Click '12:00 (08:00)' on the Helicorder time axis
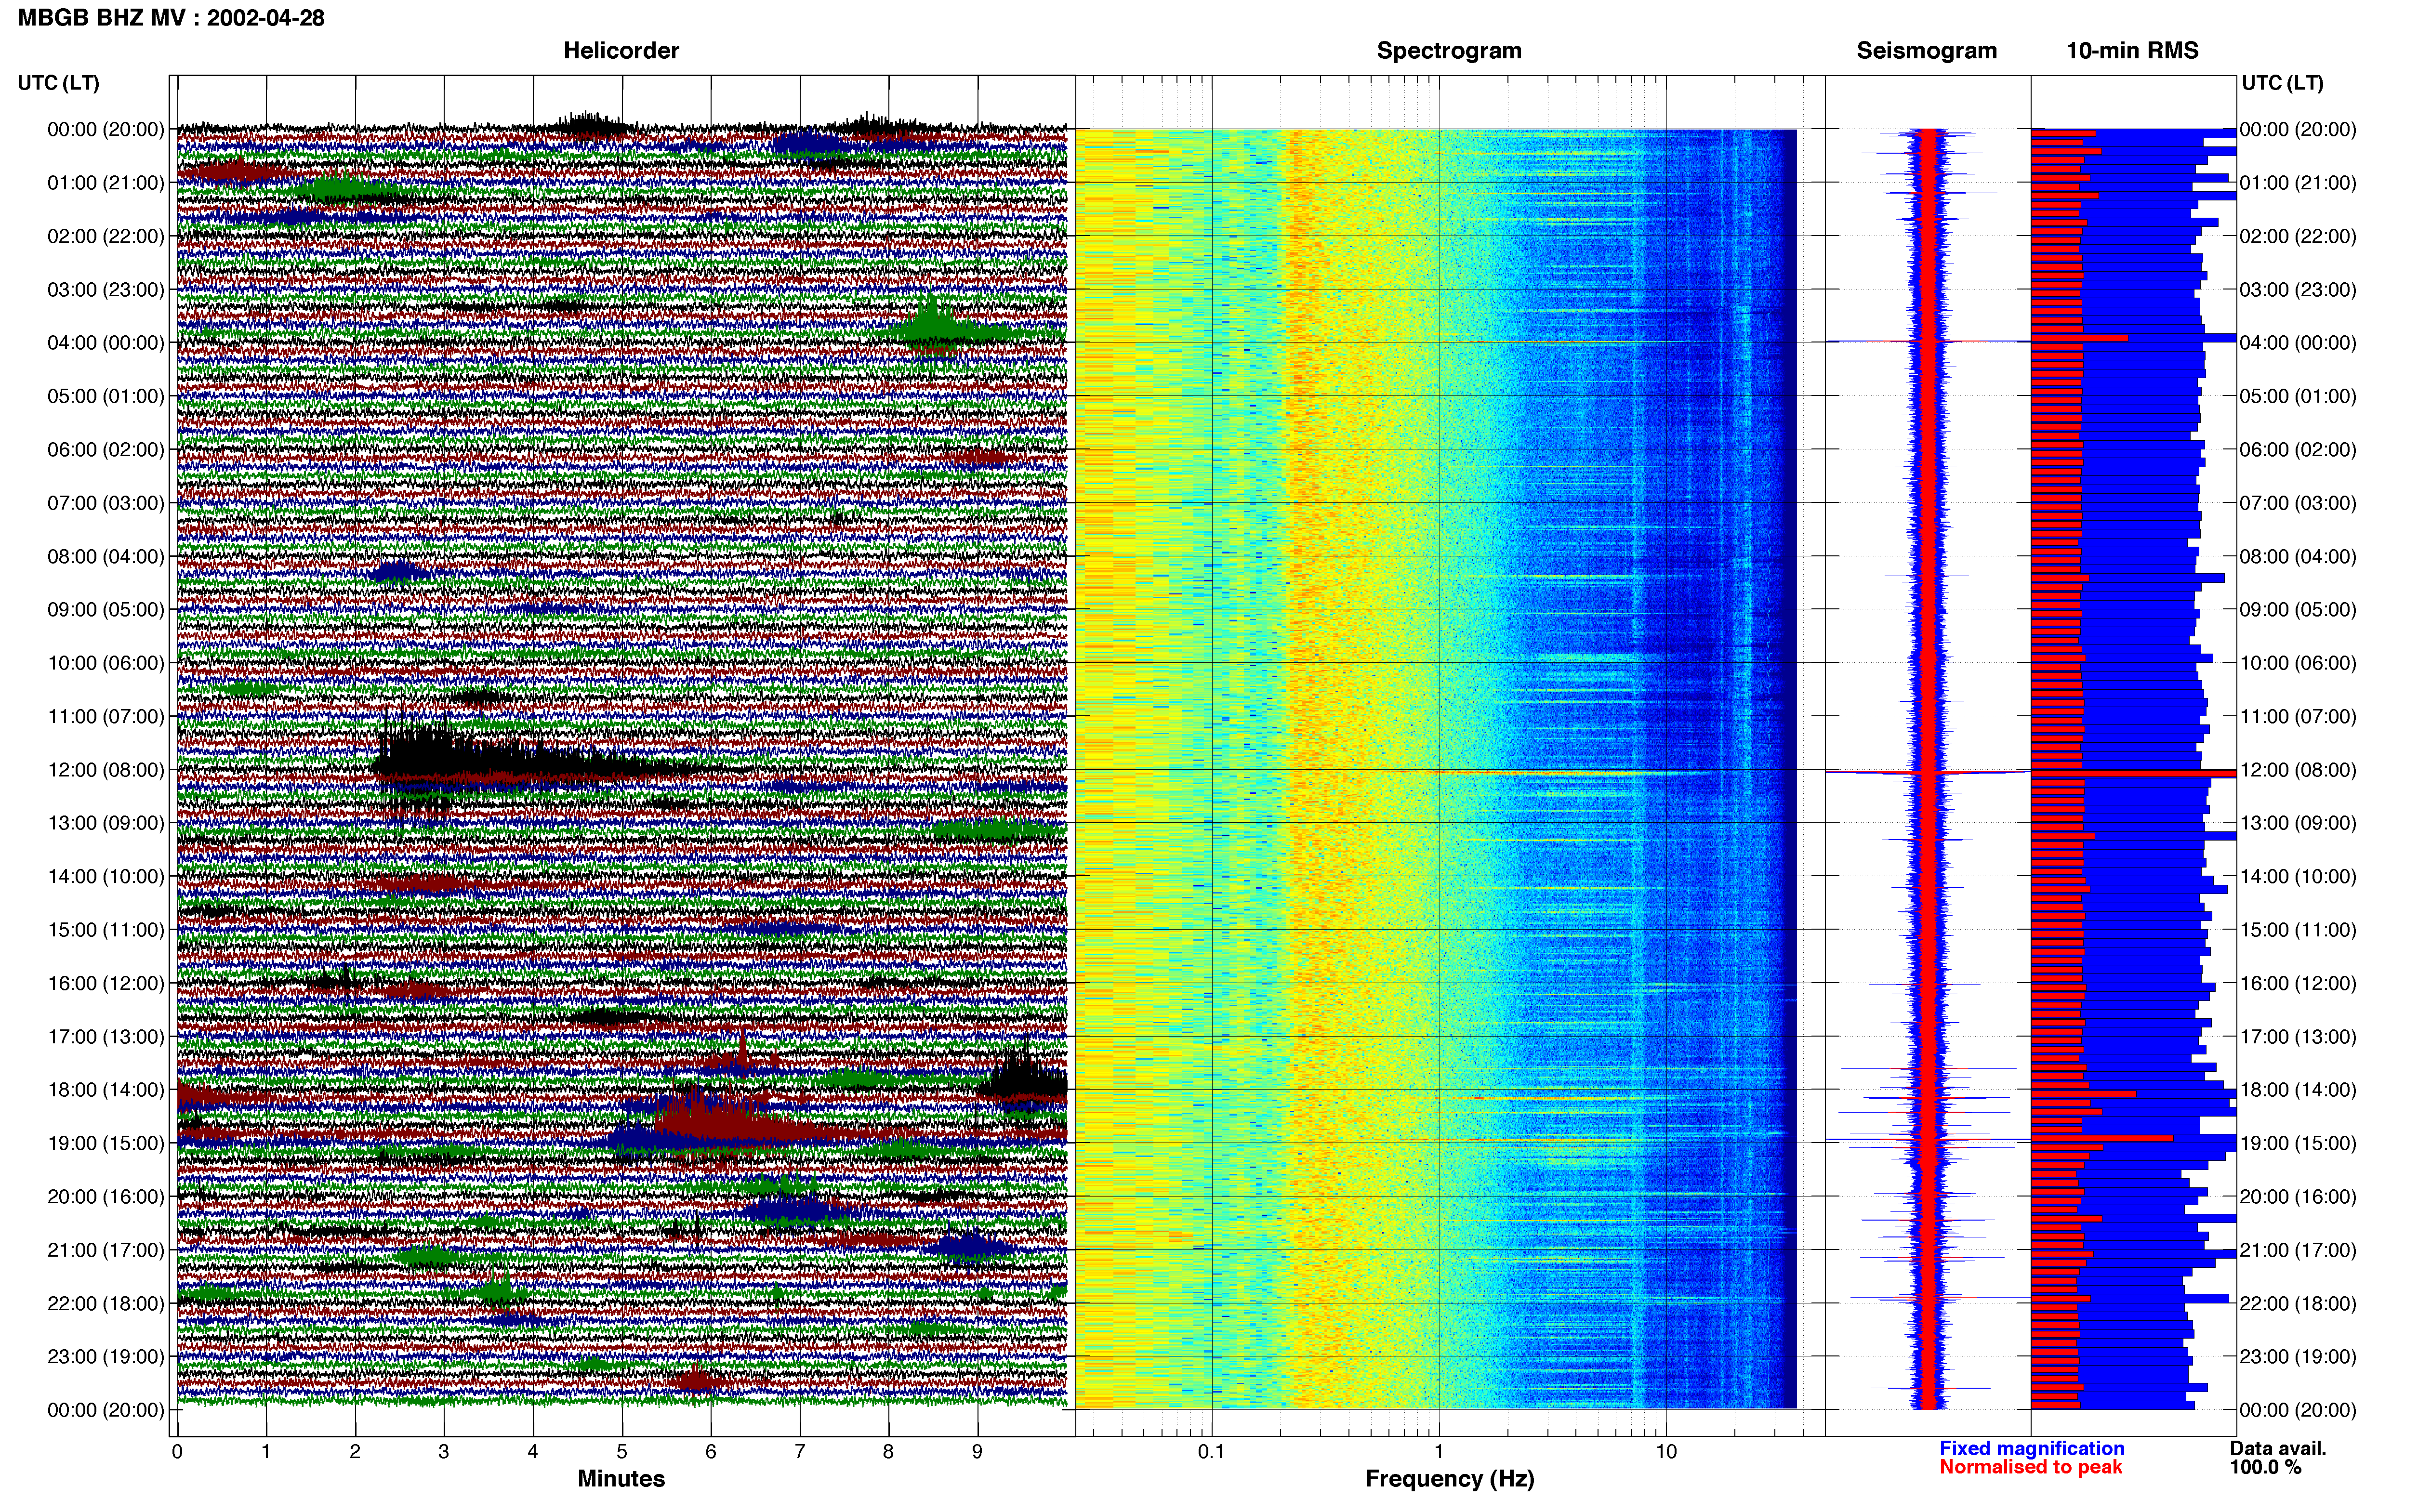Viewport: 2418px width, 1512px height. (x=106, y=770)
